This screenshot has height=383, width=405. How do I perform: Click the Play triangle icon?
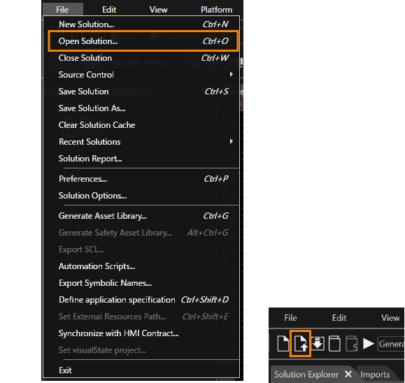[369, 344]
